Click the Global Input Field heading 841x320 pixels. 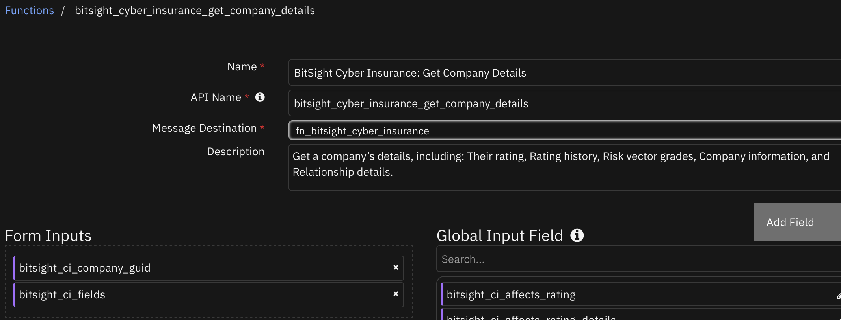(x=500, y=236)
